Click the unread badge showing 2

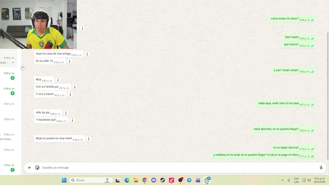[12, 93]
